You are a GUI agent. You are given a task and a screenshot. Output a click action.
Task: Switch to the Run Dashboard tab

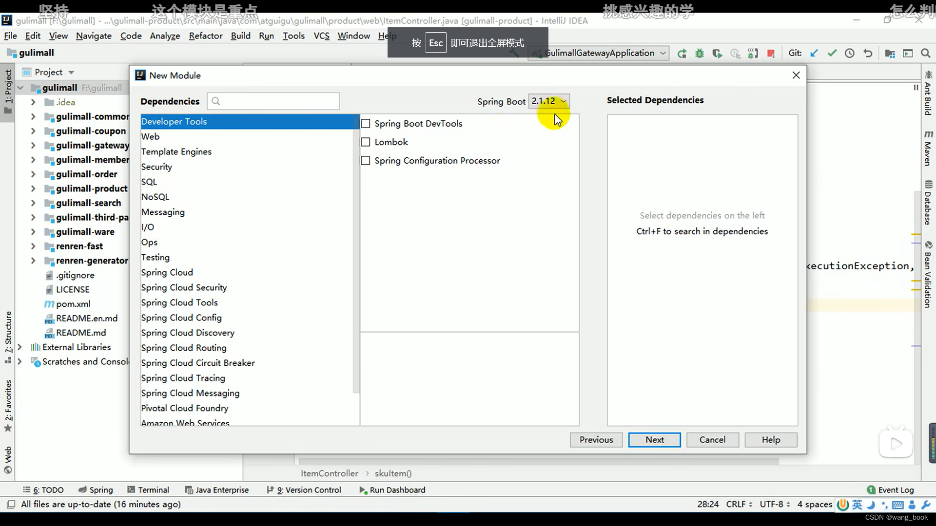(392, 490)
